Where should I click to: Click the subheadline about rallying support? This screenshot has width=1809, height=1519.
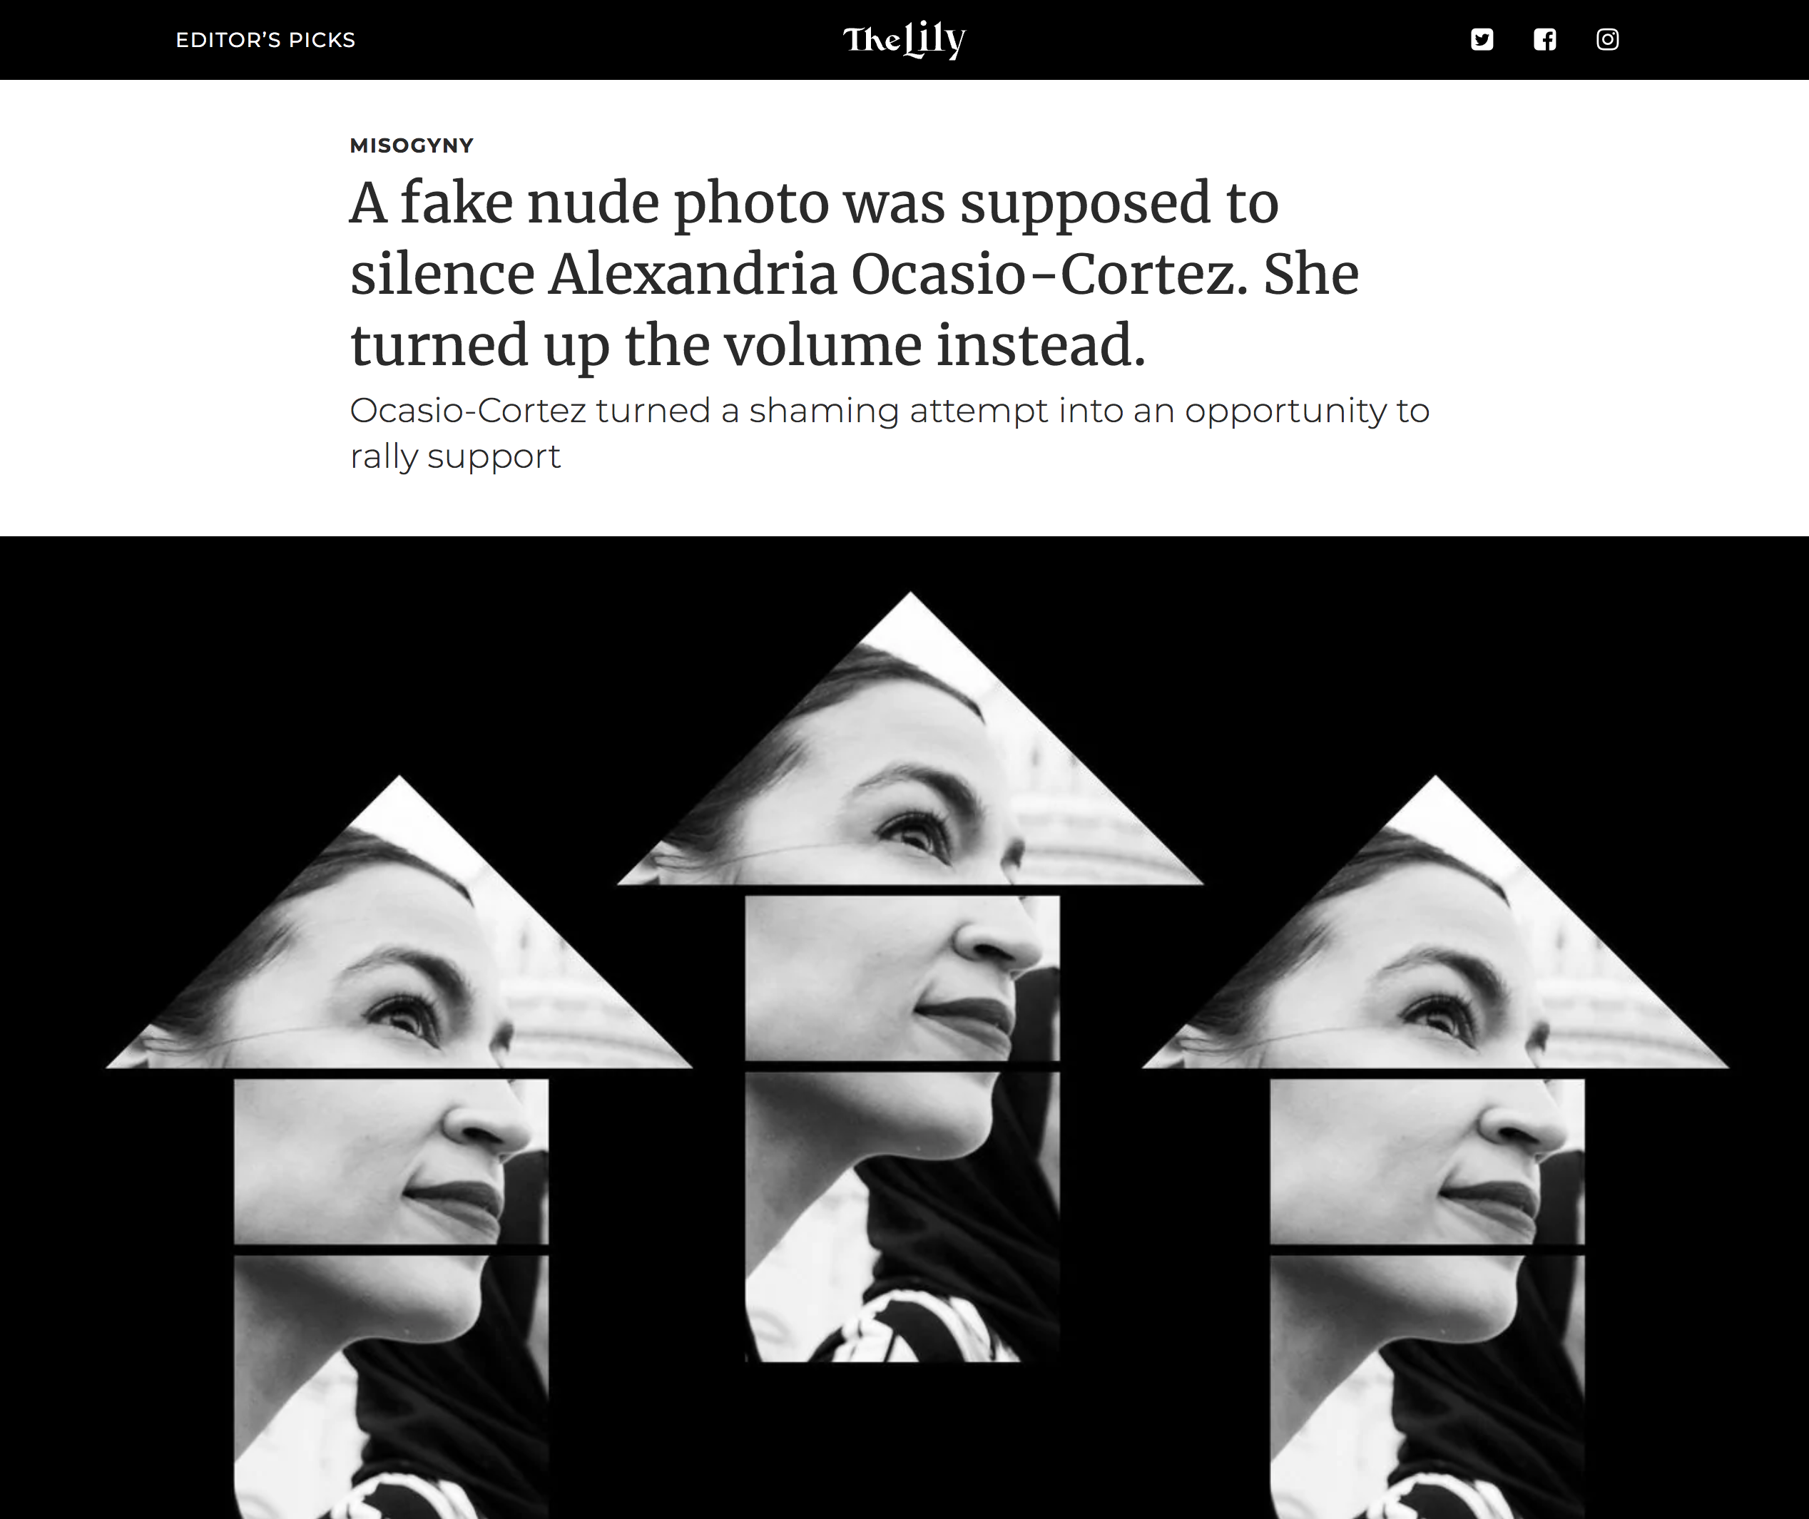click(x=889, y=433)
